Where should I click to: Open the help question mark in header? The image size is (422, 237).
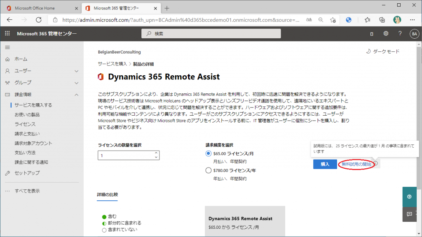pyautogui.click(x=400, y=34)
